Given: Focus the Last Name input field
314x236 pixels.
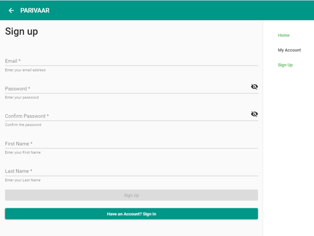Looking at the screenshot, I should point(131,171).
